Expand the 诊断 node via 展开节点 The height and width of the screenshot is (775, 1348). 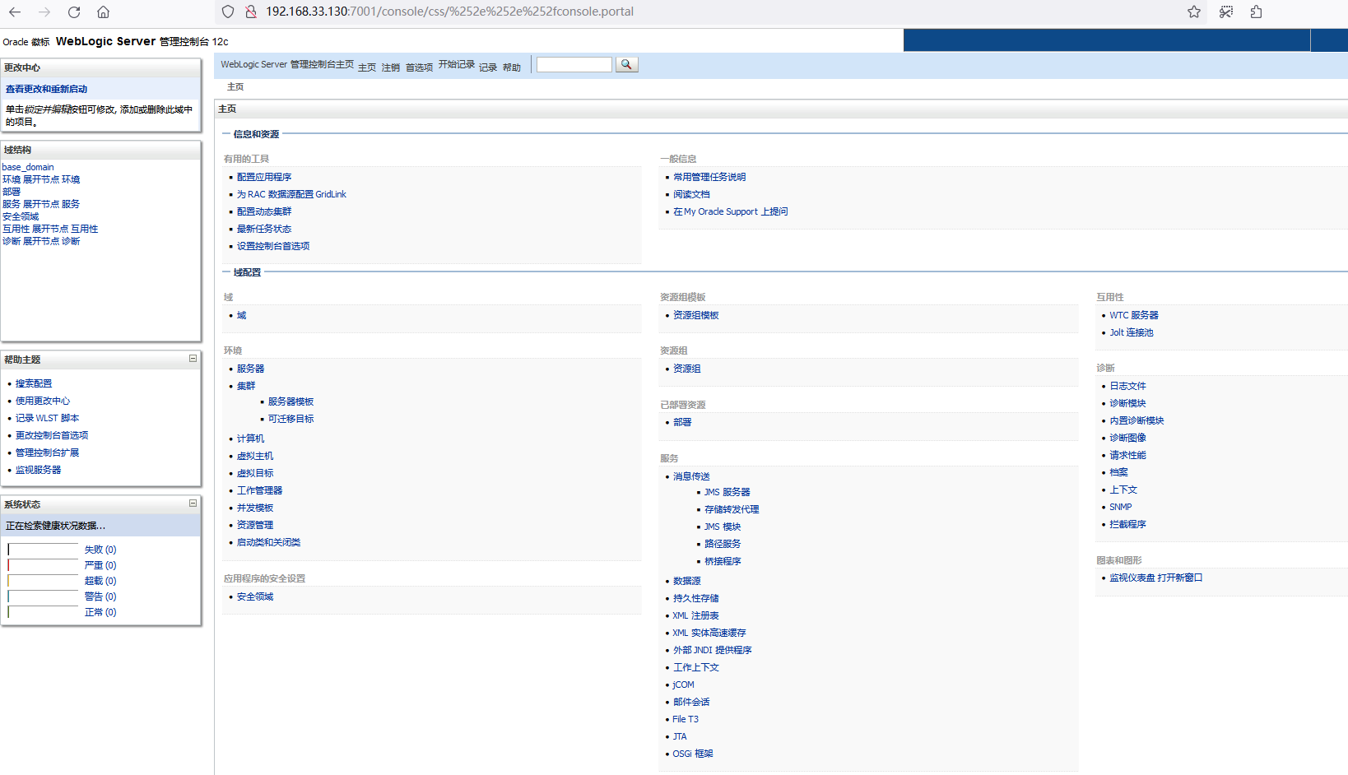coord(41,241)
